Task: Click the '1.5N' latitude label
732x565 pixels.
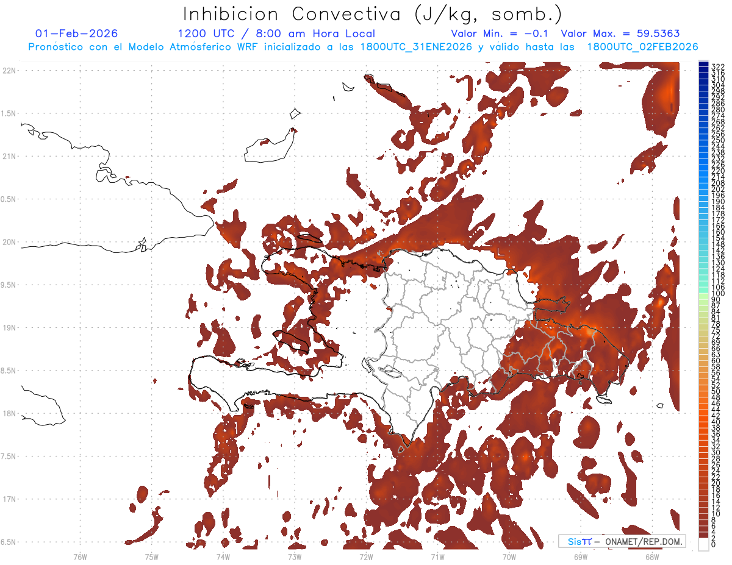Action: pos(8,113)
